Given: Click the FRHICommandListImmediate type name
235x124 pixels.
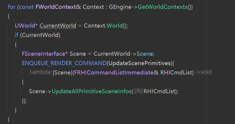Looking at the screenshot, I should coord(114,72).
